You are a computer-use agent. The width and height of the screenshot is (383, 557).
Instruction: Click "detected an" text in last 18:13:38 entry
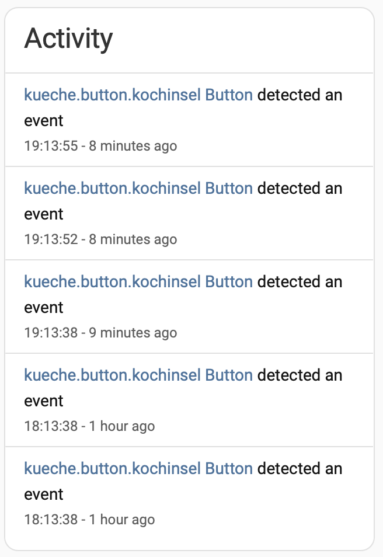(x=300, y=468)
